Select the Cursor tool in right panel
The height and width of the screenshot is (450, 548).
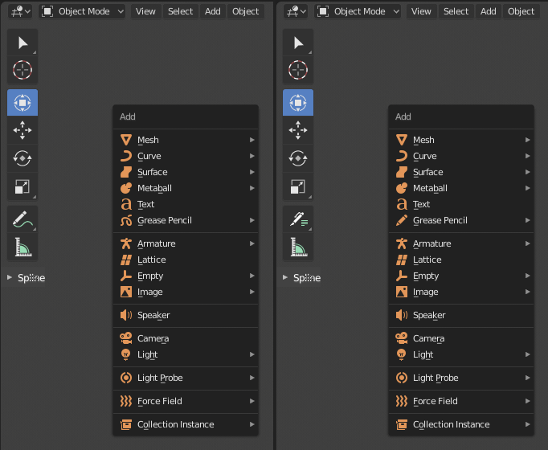click(298, 70)
